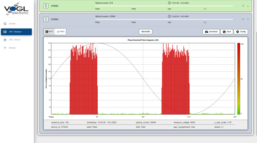Image resolution: width=257 pixels, height=143 pixels.
Task: Close the OTEM3 panel
Action: [x=243, y=19]
